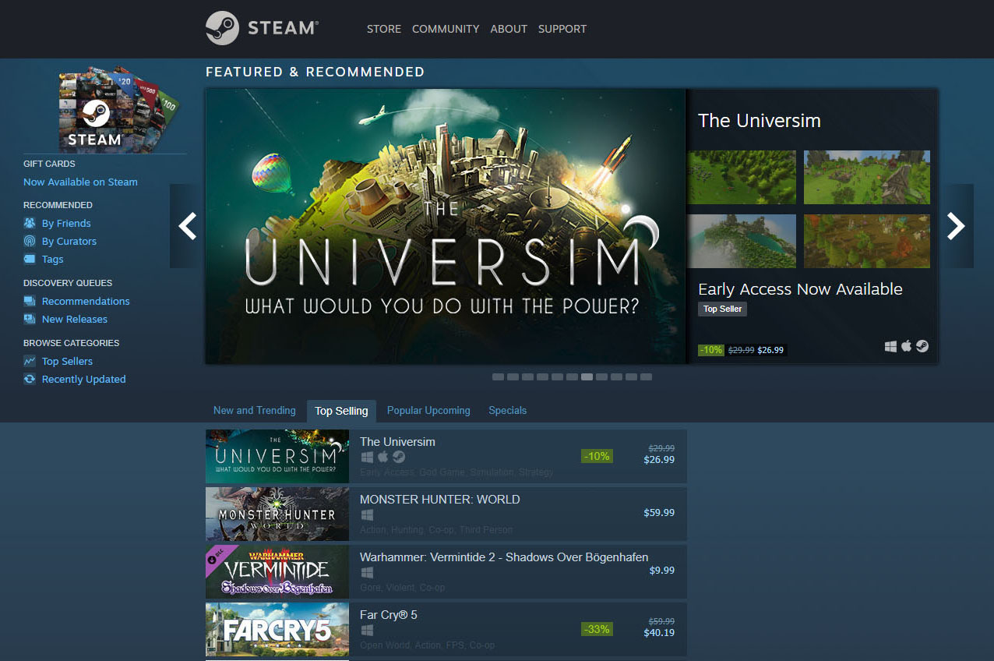Click The Universim capsule image in list

pyautogui.click(x=277, y=456)
